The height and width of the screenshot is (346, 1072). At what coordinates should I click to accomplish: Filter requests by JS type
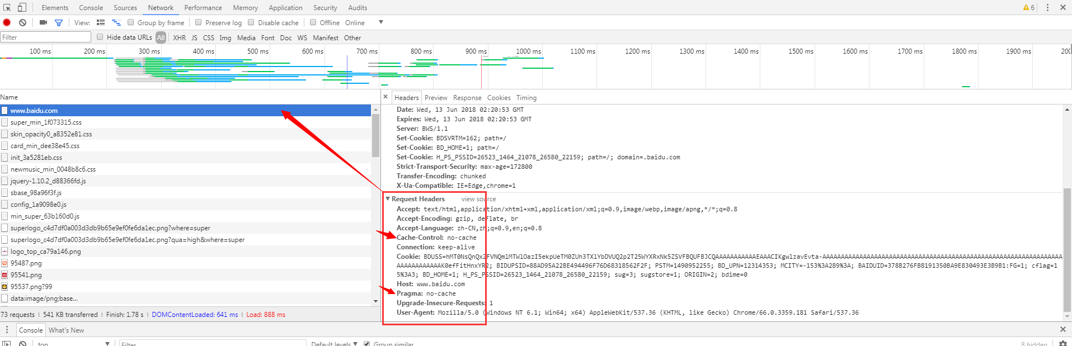point(194,37)
